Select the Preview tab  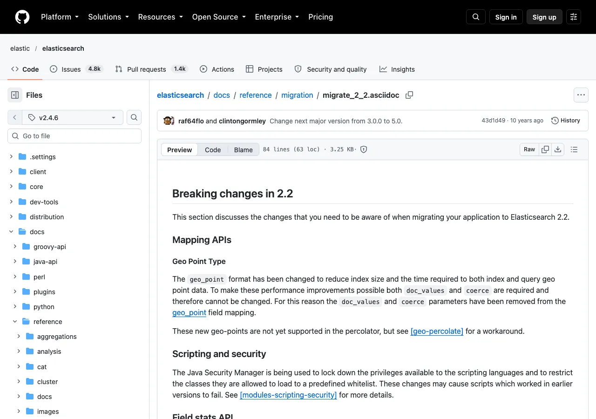(x=179, y=149)
